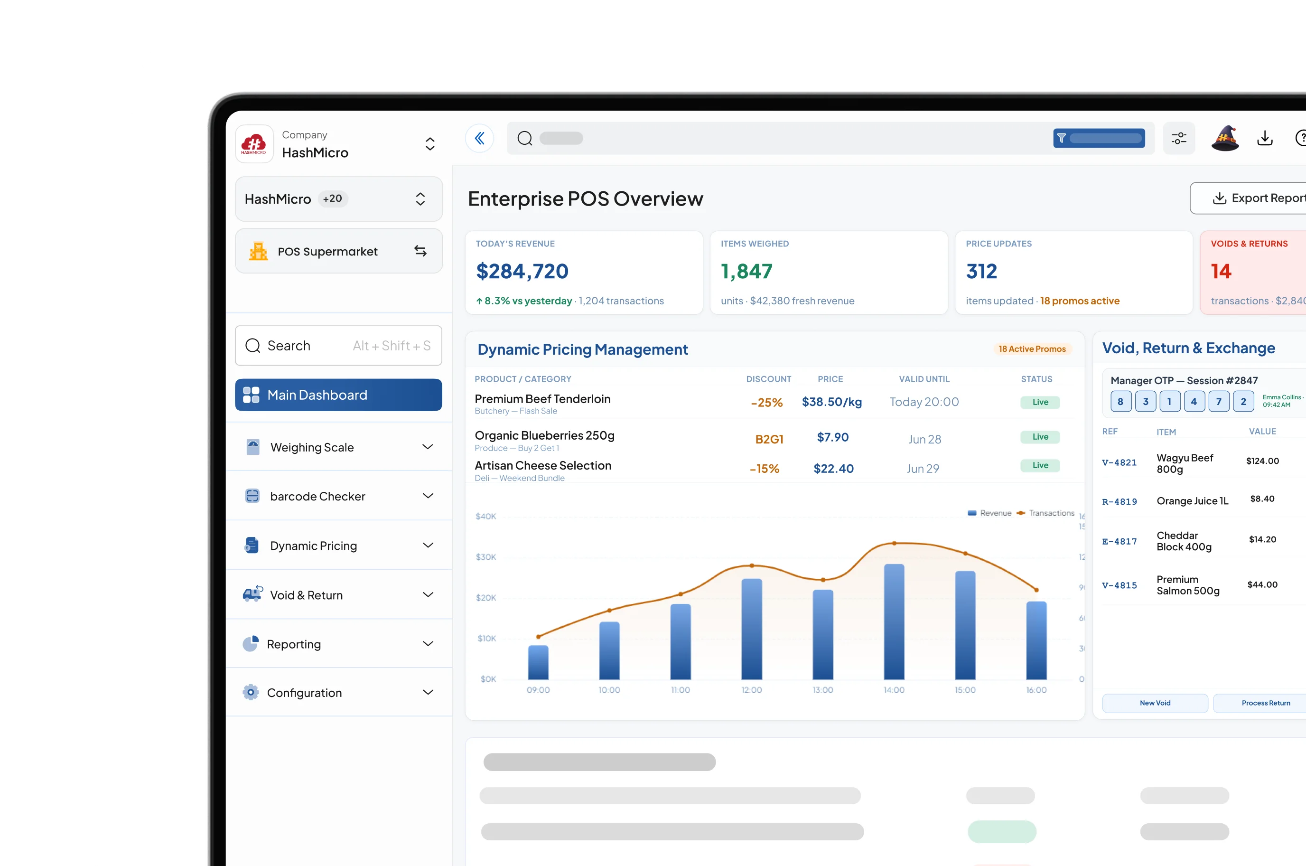Click the top bar download icon

[1265, 138]
